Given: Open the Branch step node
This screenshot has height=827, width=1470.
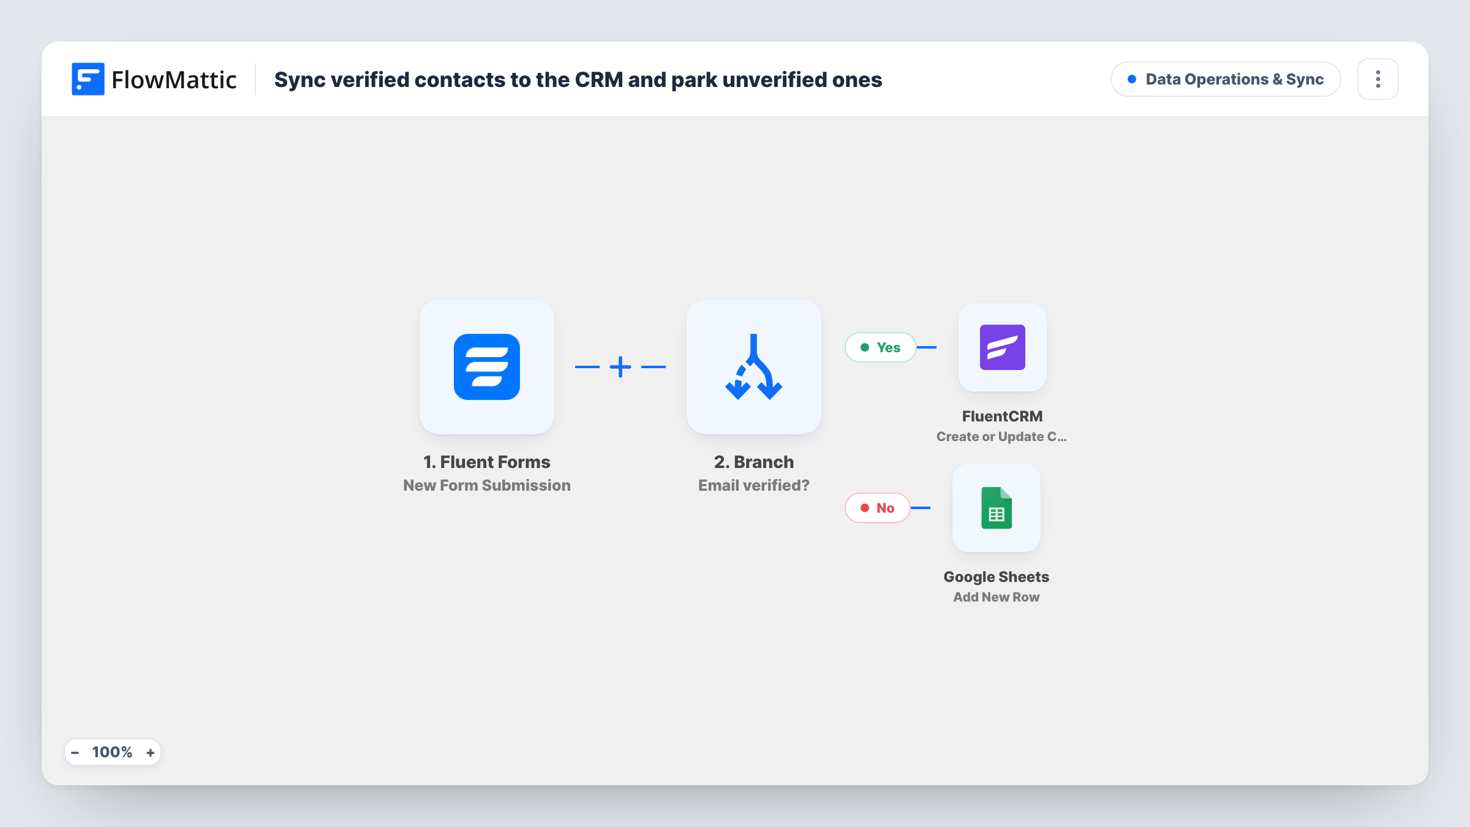Looking at the screenshot, I should 754,367.
